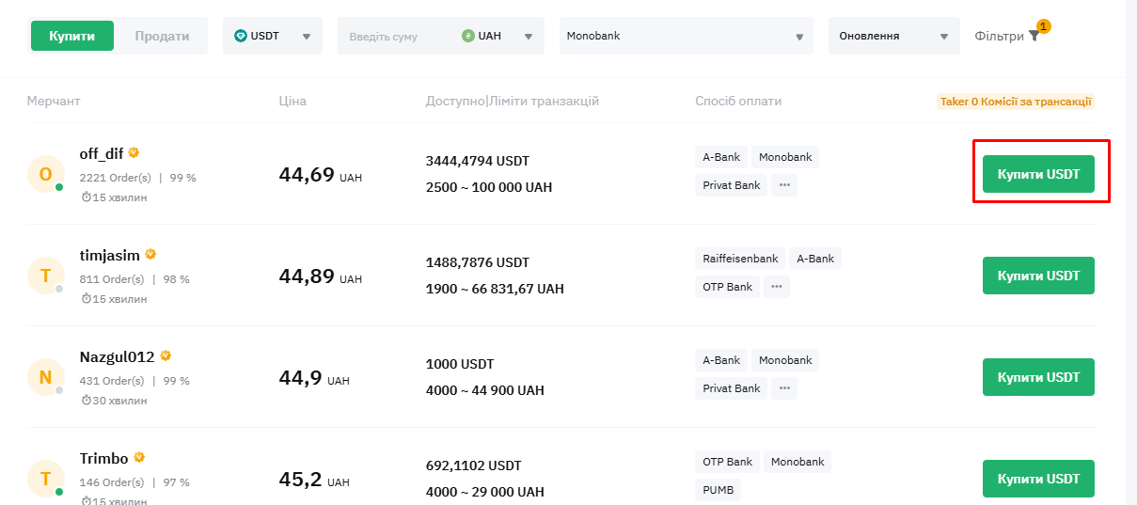Show more payment methods for timjasim

tap(776, 287)
